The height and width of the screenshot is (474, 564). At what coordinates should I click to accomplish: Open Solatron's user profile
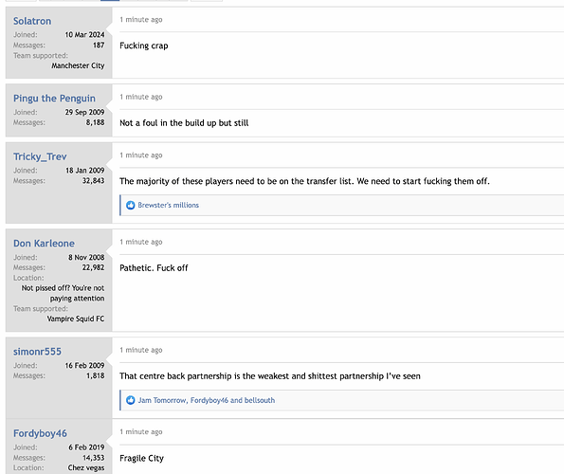click(x=32, y=21)
